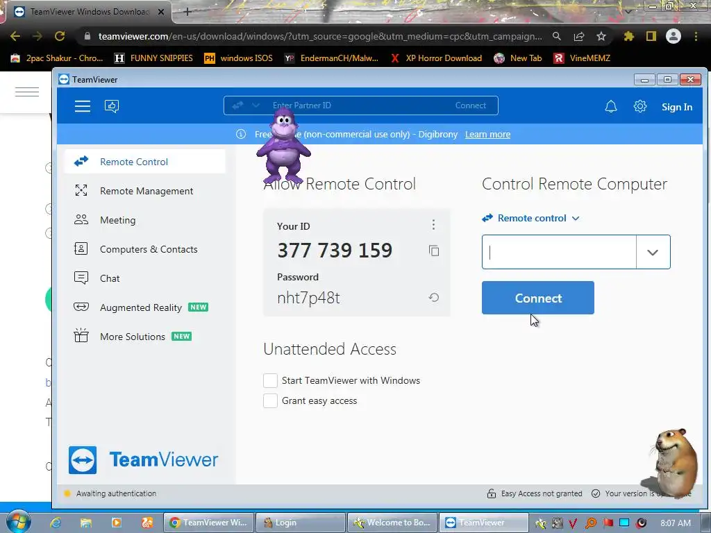Screen dimensions: 711x533
Task: Refresh the random password icon
Action: (434, 297)
